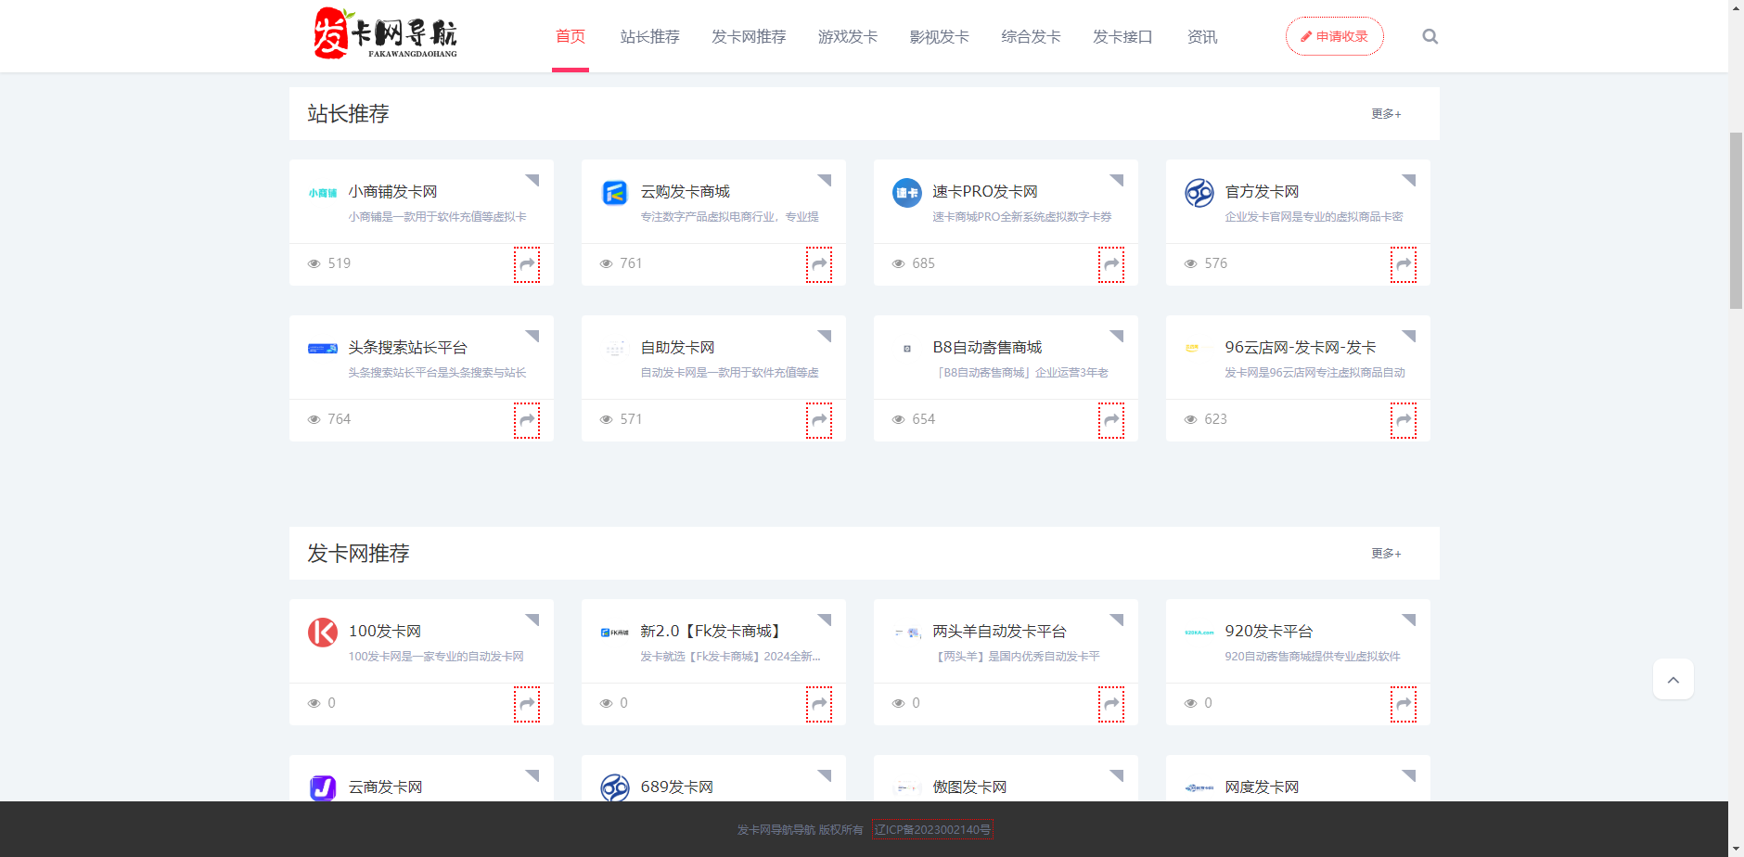Open the 两头羊自动发卡平台 title link
The width and height of the screenshot is (1744, 857).
999,631
